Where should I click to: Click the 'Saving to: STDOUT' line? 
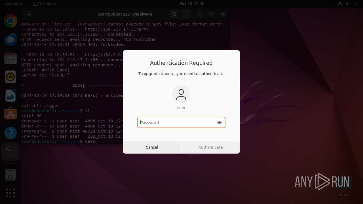pos(45,75)
